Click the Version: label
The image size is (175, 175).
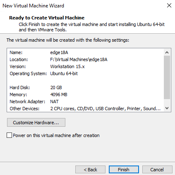click(18, 66)
